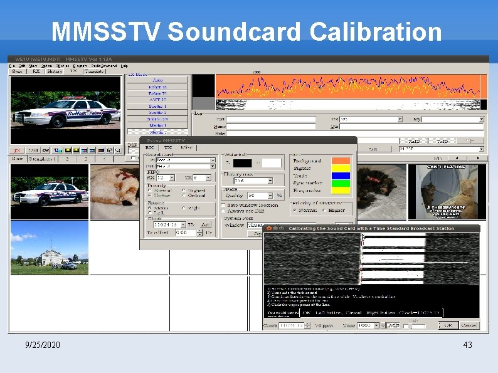498x373 pixels.
Task: Select Normal sound priority radio
Action: pyautogui.click(x=150, y=191)
